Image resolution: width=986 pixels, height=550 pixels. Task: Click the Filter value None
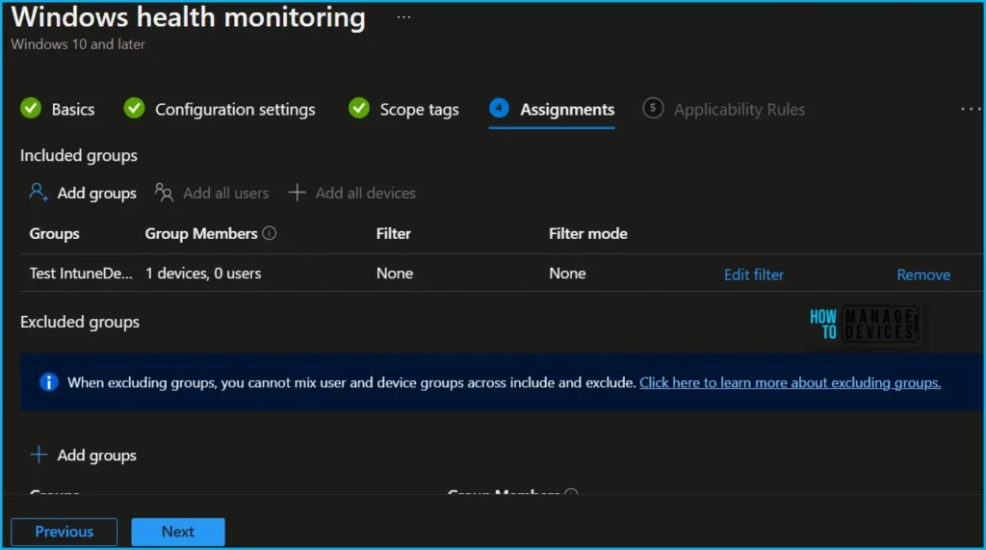[395, 274]
